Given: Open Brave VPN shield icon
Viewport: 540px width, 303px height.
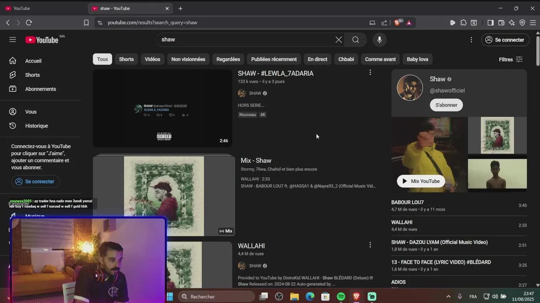Looking at the screenshot, I should pyautogui.click(x=522, y=23).
